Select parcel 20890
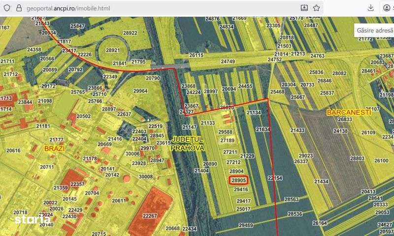 point(210,164)
